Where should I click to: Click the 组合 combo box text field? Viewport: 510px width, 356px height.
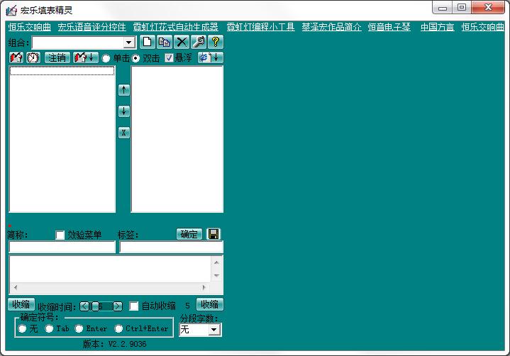(x=78, y=43)
